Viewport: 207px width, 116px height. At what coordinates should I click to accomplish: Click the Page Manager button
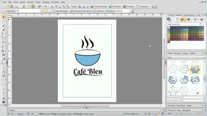tap(60, 11)
